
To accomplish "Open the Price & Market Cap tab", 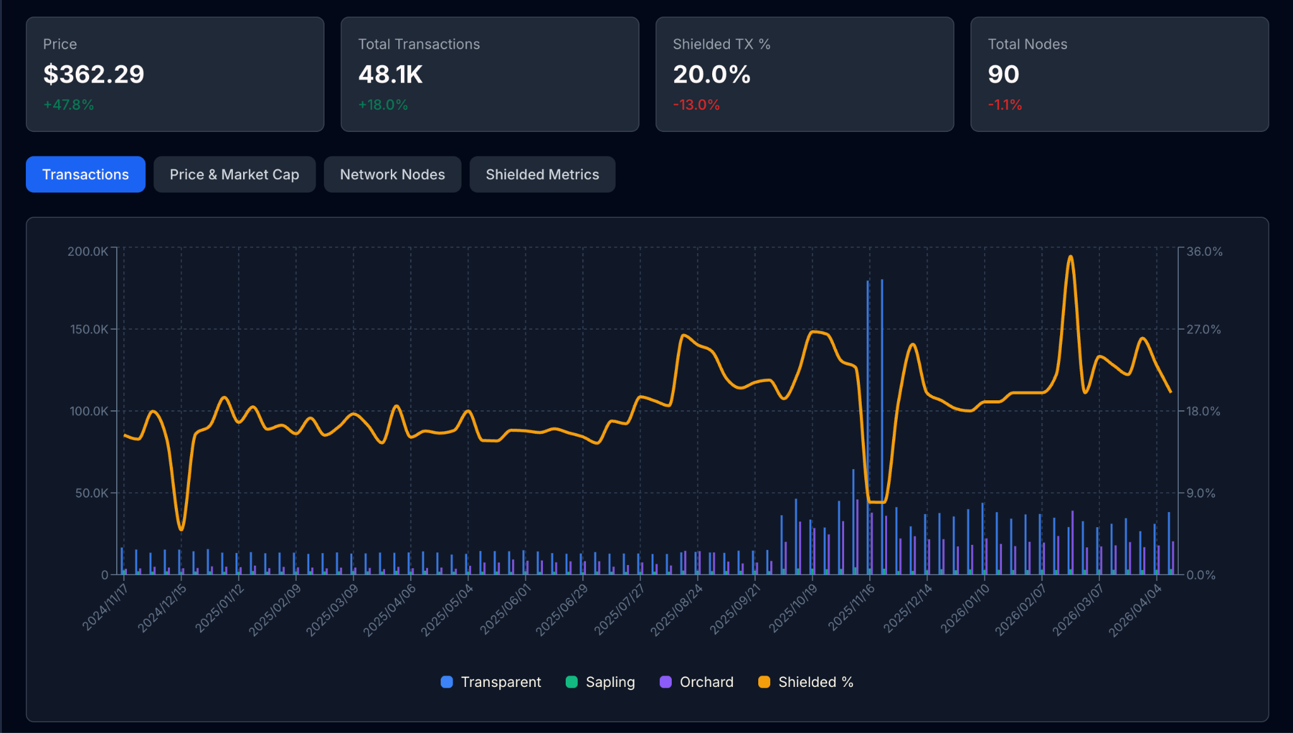I will click(234, 174).
